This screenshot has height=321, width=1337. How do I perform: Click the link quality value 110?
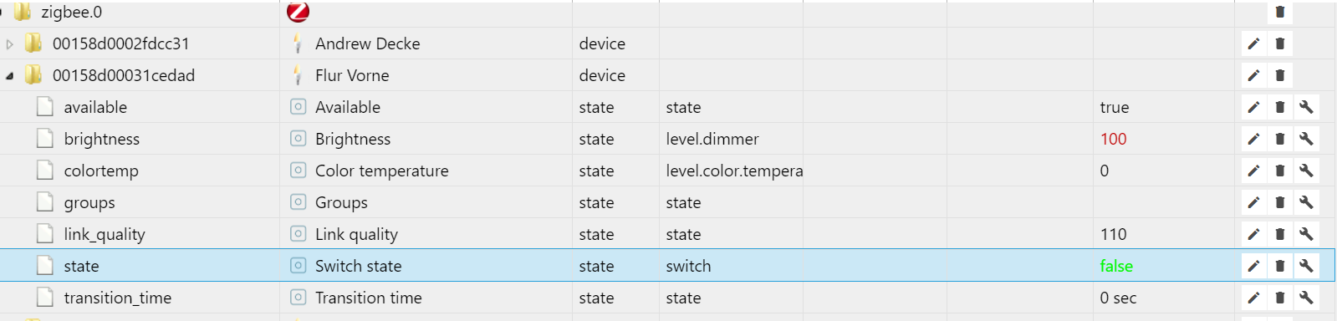[x=1113, y=234]
